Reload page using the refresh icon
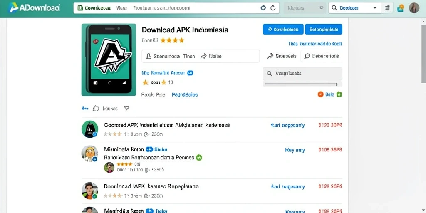 [x=273, y=8]
